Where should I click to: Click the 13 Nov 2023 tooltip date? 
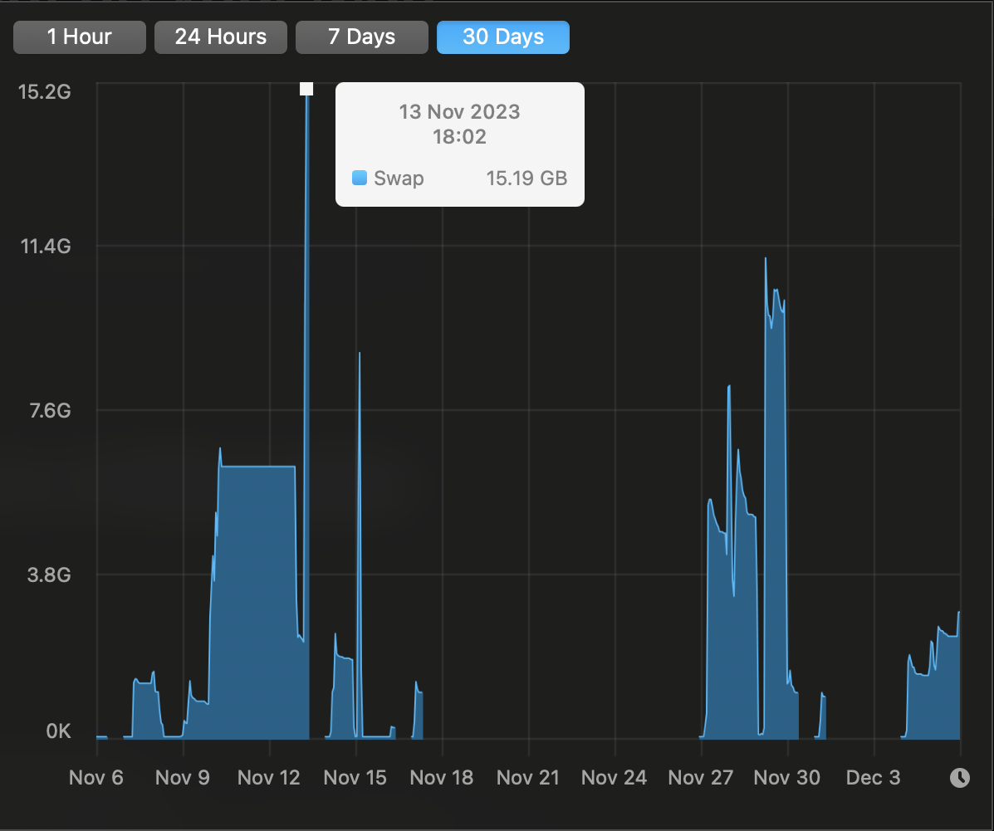coord(459,111)
